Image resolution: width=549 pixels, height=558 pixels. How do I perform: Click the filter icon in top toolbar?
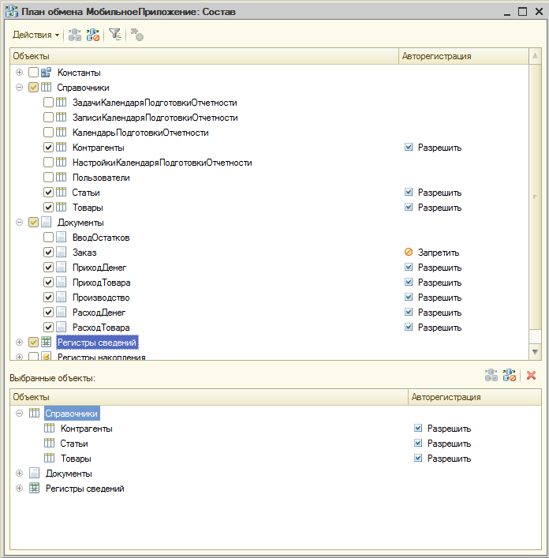coord(115,35)
